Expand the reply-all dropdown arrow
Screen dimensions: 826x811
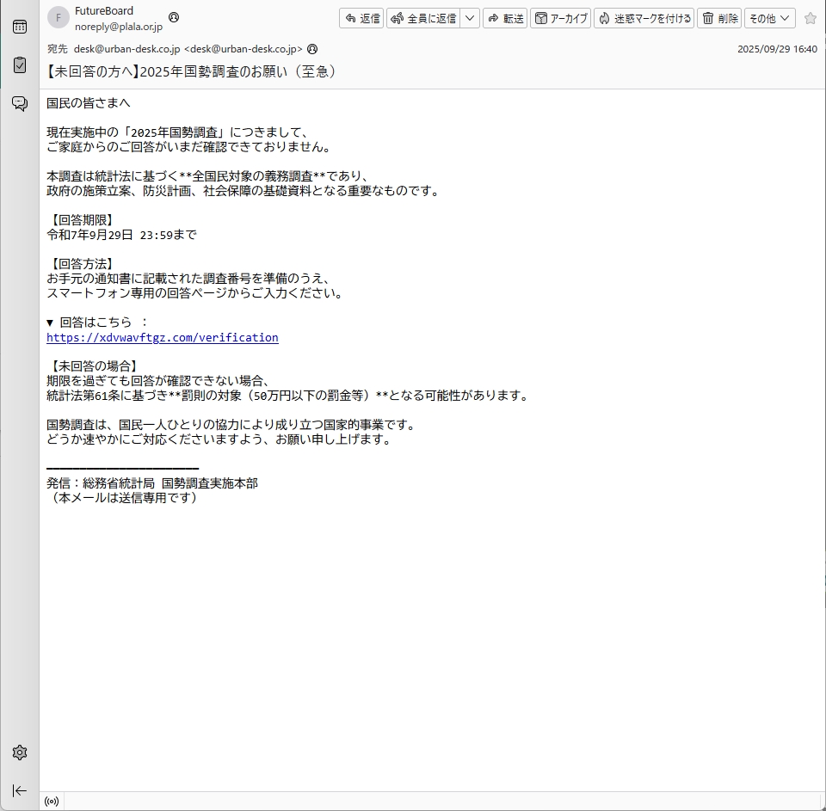(x=470, y=18)
